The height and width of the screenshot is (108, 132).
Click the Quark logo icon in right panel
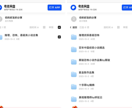coord(73,7)
